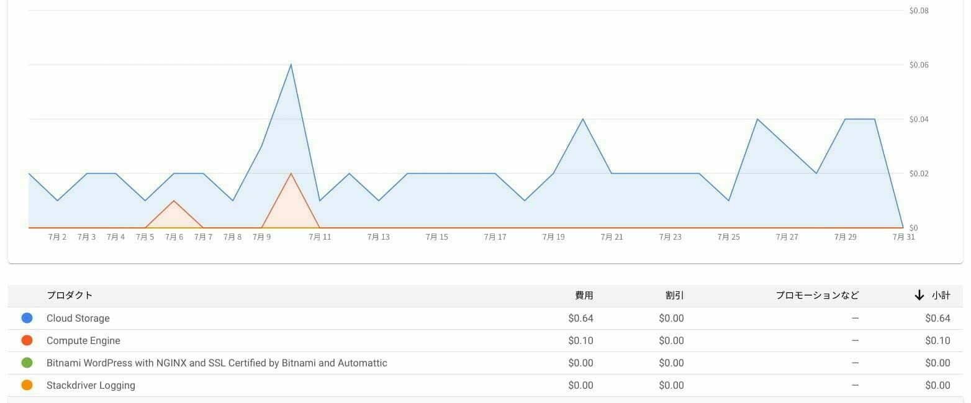The image size is (971, 403).
Task: Click the $0.10 subtotal for Compute Engine
Action: [937, 340]
